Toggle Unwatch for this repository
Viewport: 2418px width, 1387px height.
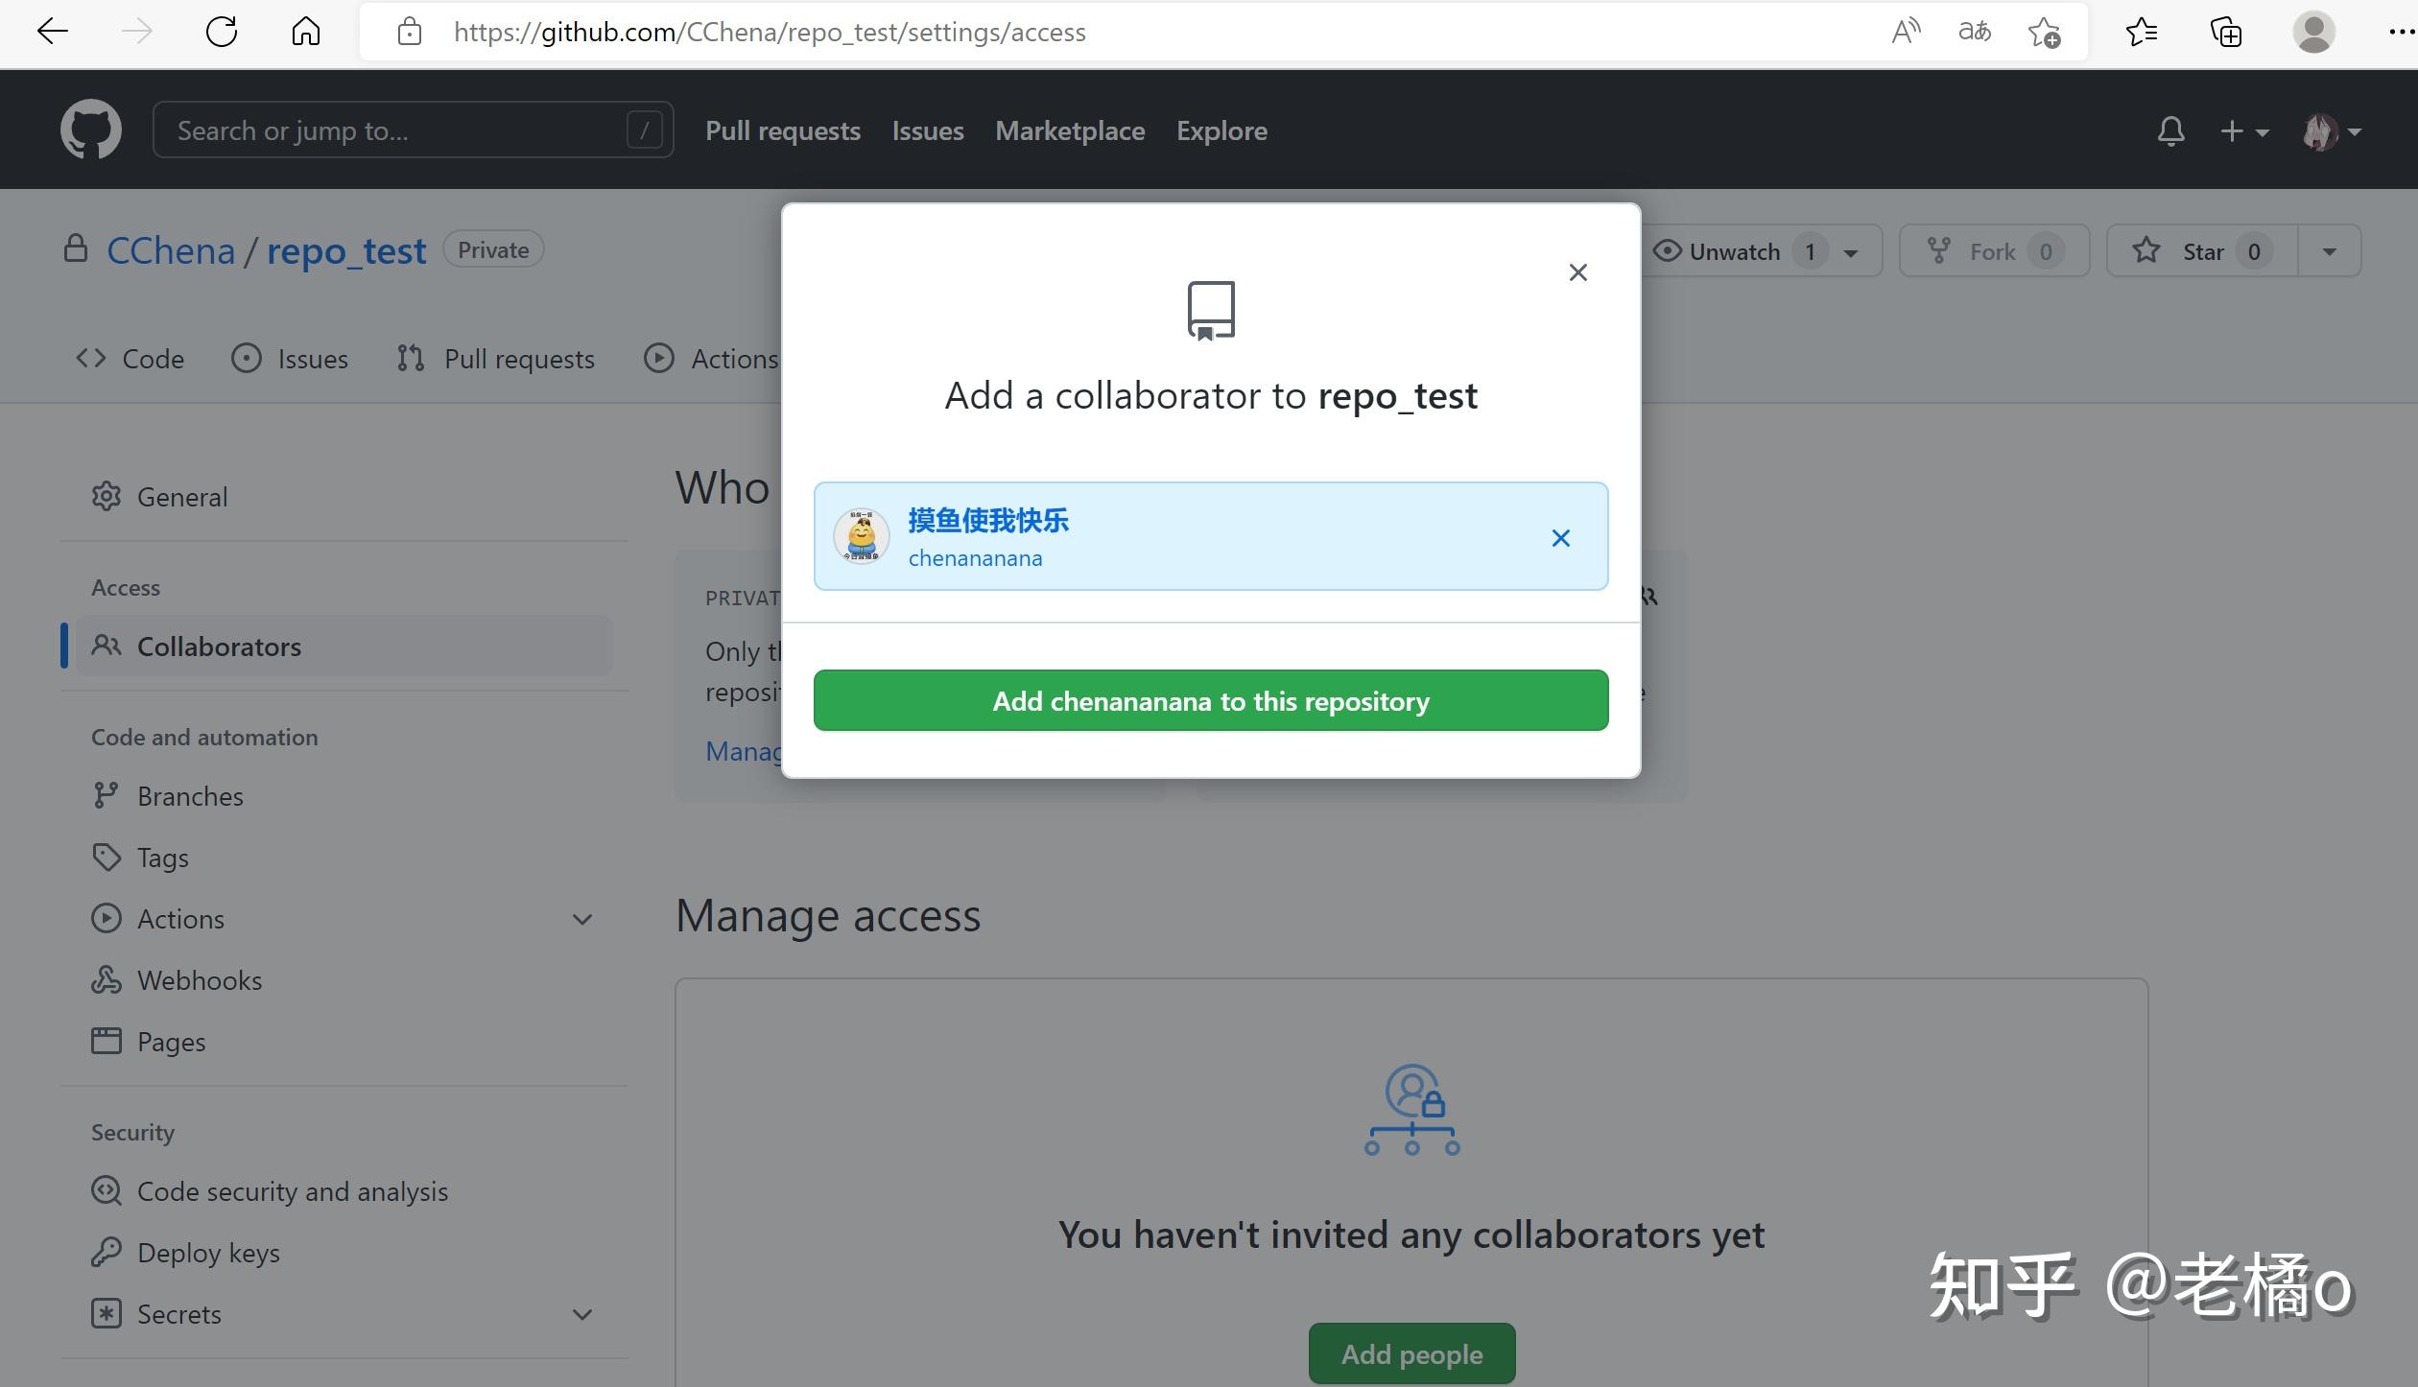[1735, 251]
